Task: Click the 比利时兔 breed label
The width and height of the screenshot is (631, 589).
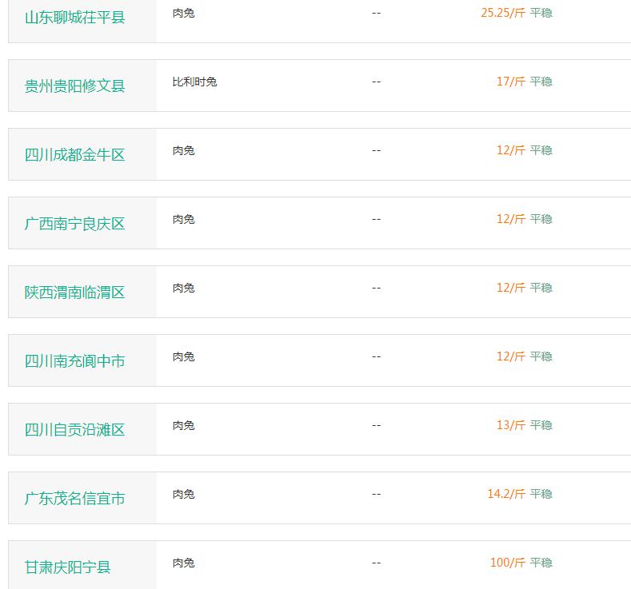Action: pos(195,82)
